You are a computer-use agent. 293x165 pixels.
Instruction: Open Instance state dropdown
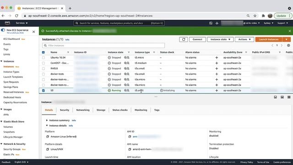pyautogui.click(x=220, y=39)
